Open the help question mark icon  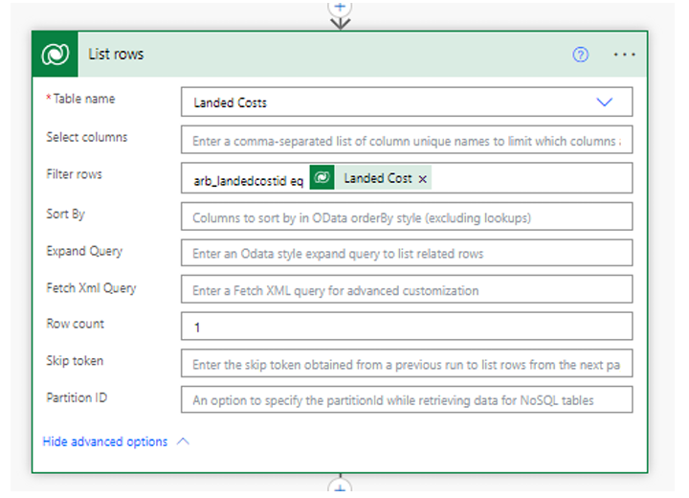click(x=580, y=55)
